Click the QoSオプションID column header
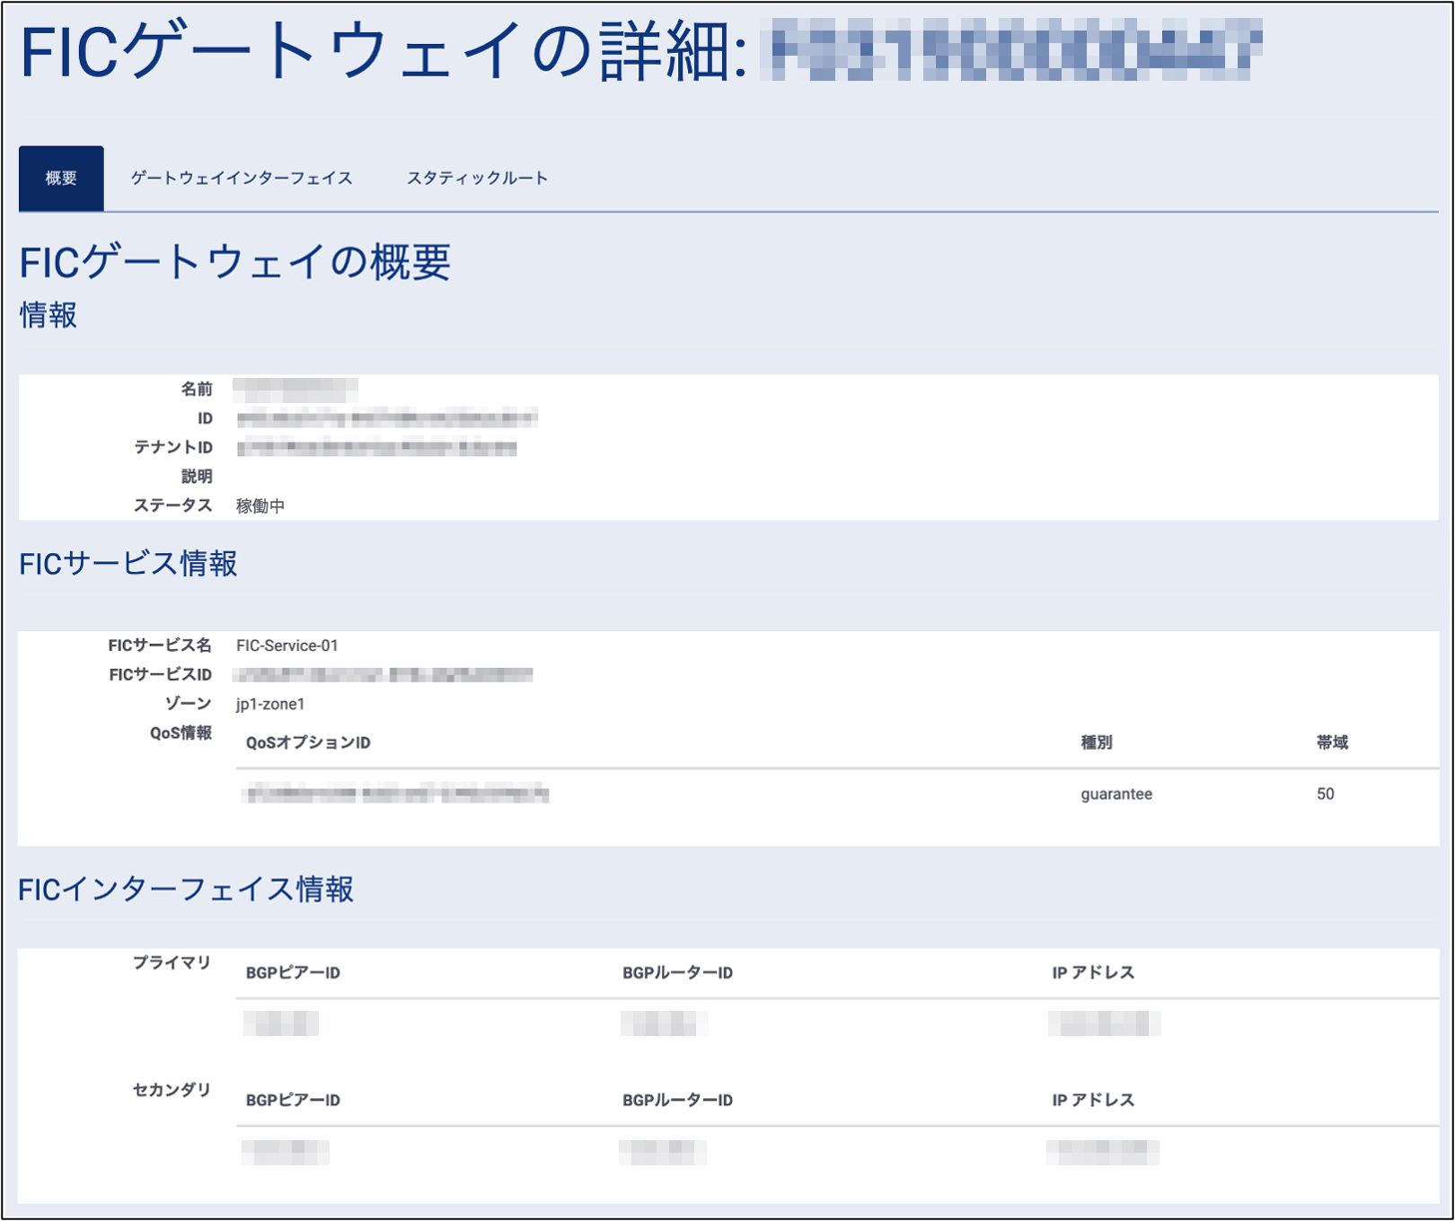Image resolution: width=1455 pixels, height=1221 pixels. [x=308, y=742]
